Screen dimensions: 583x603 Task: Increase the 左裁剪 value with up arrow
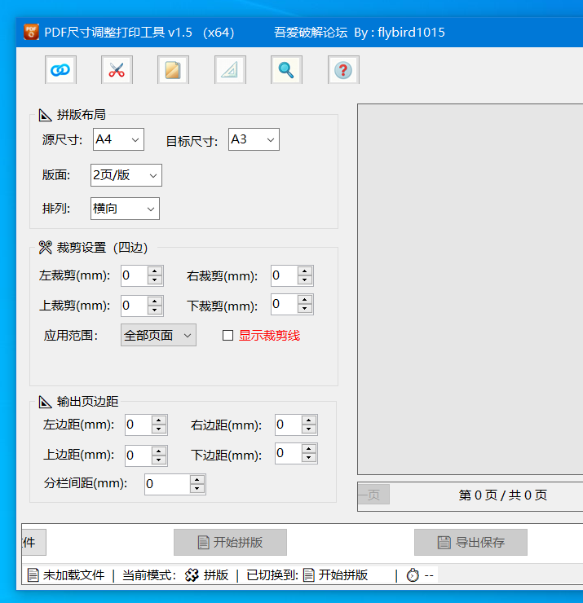click(x=155, y=271)
